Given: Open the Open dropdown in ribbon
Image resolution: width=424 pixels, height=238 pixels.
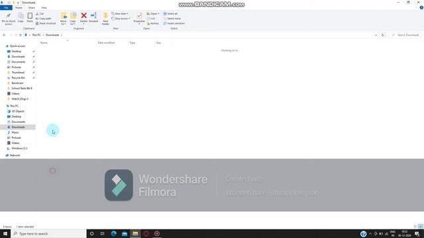Looking at the screenshot, I should click(x=153, y=13).
